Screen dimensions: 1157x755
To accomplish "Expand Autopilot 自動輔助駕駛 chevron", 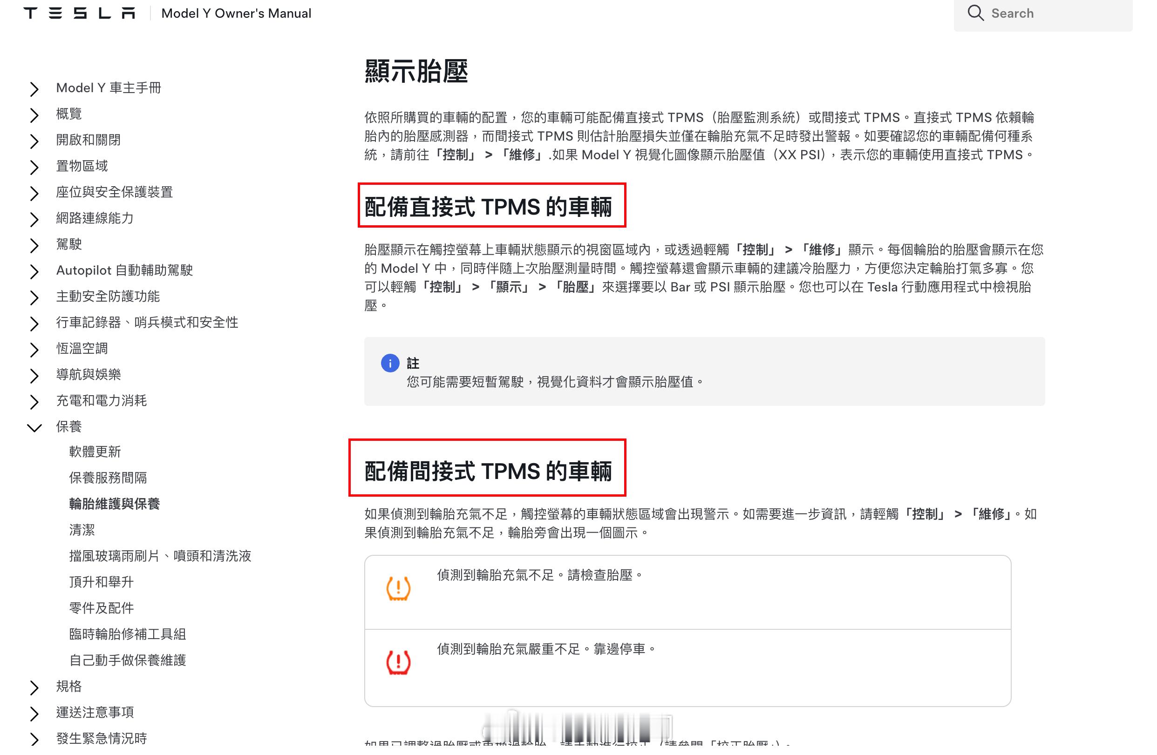I will point(34,271).
